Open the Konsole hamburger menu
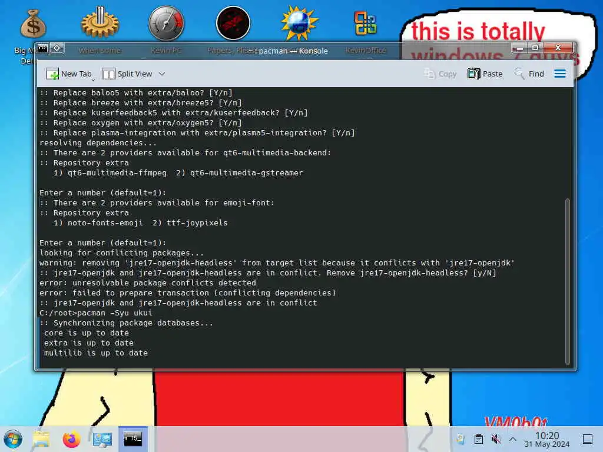Viewport: 603px width, 452px height. 560,74
